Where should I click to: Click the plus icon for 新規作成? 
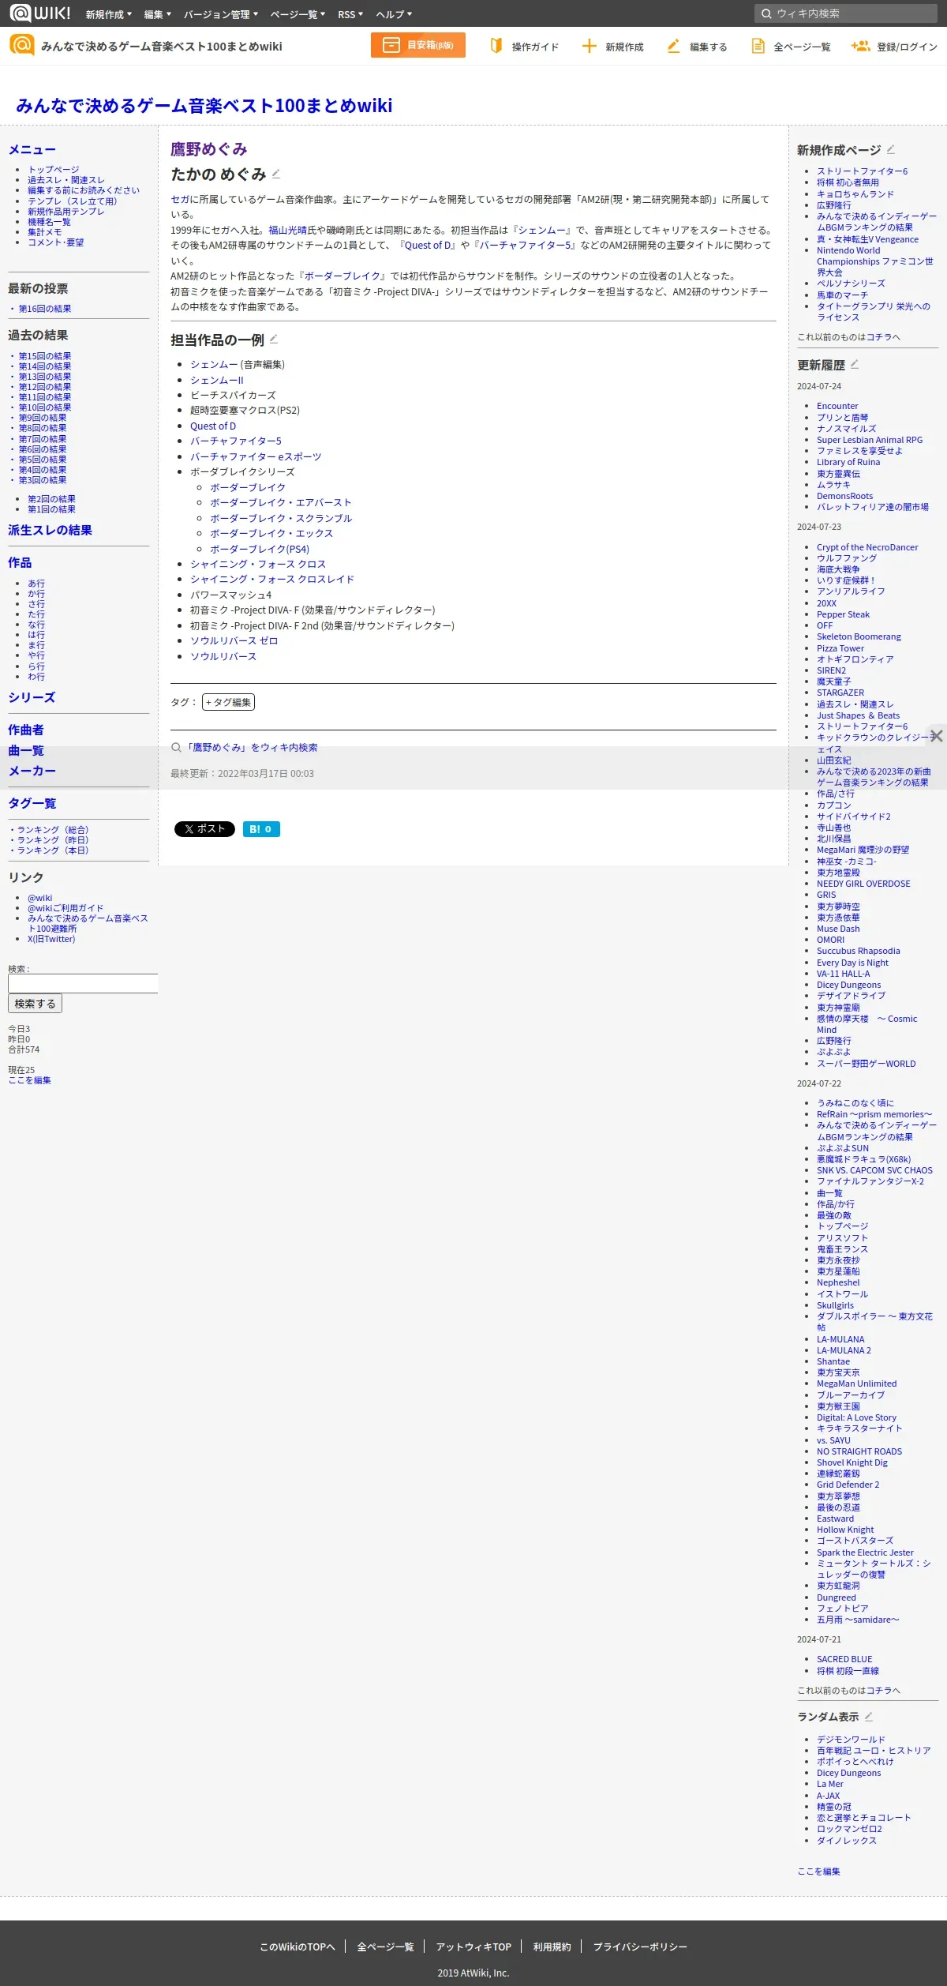coord(590,46)
